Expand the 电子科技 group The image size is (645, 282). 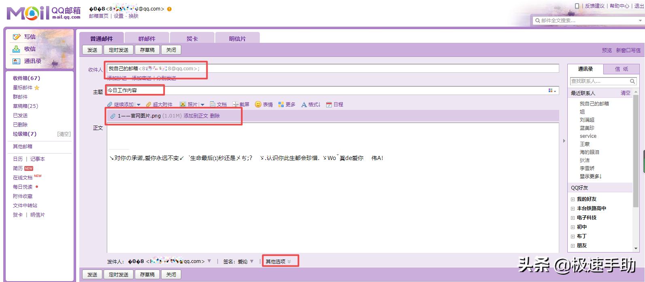573,218
